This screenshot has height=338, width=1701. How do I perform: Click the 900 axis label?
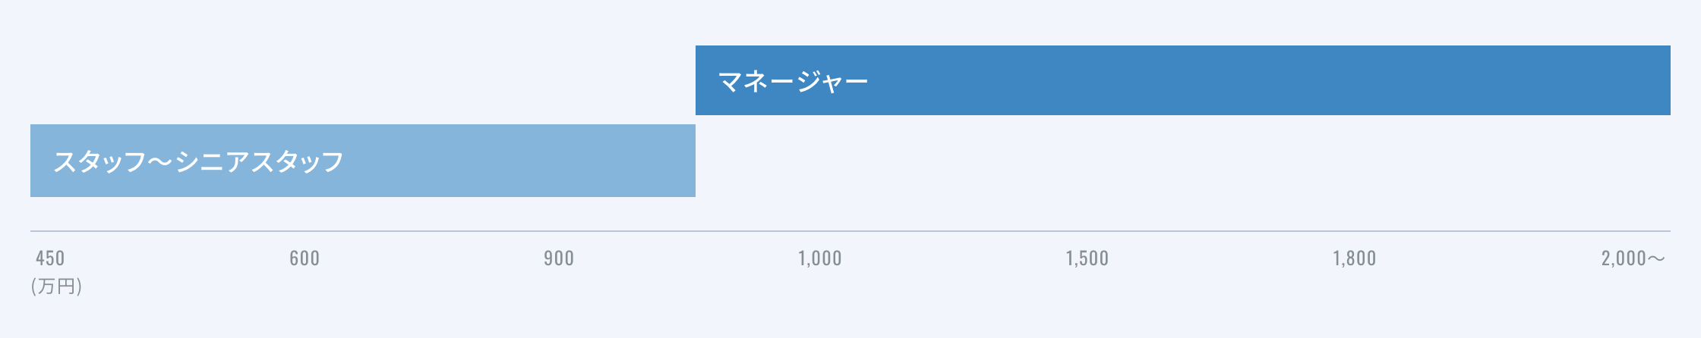(x=559, y=258)
